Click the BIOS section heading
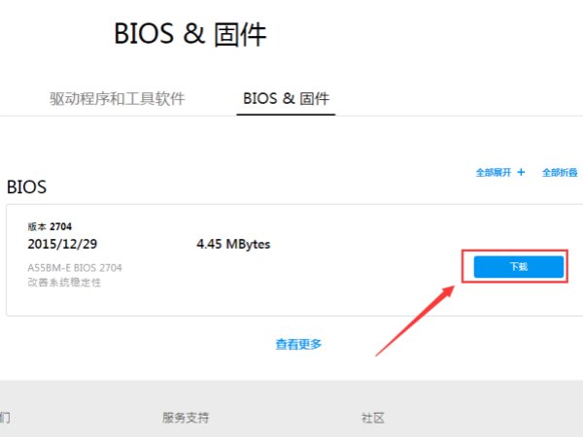The height and width of the screenshot is (437, 583). click(x=27, y=185)
